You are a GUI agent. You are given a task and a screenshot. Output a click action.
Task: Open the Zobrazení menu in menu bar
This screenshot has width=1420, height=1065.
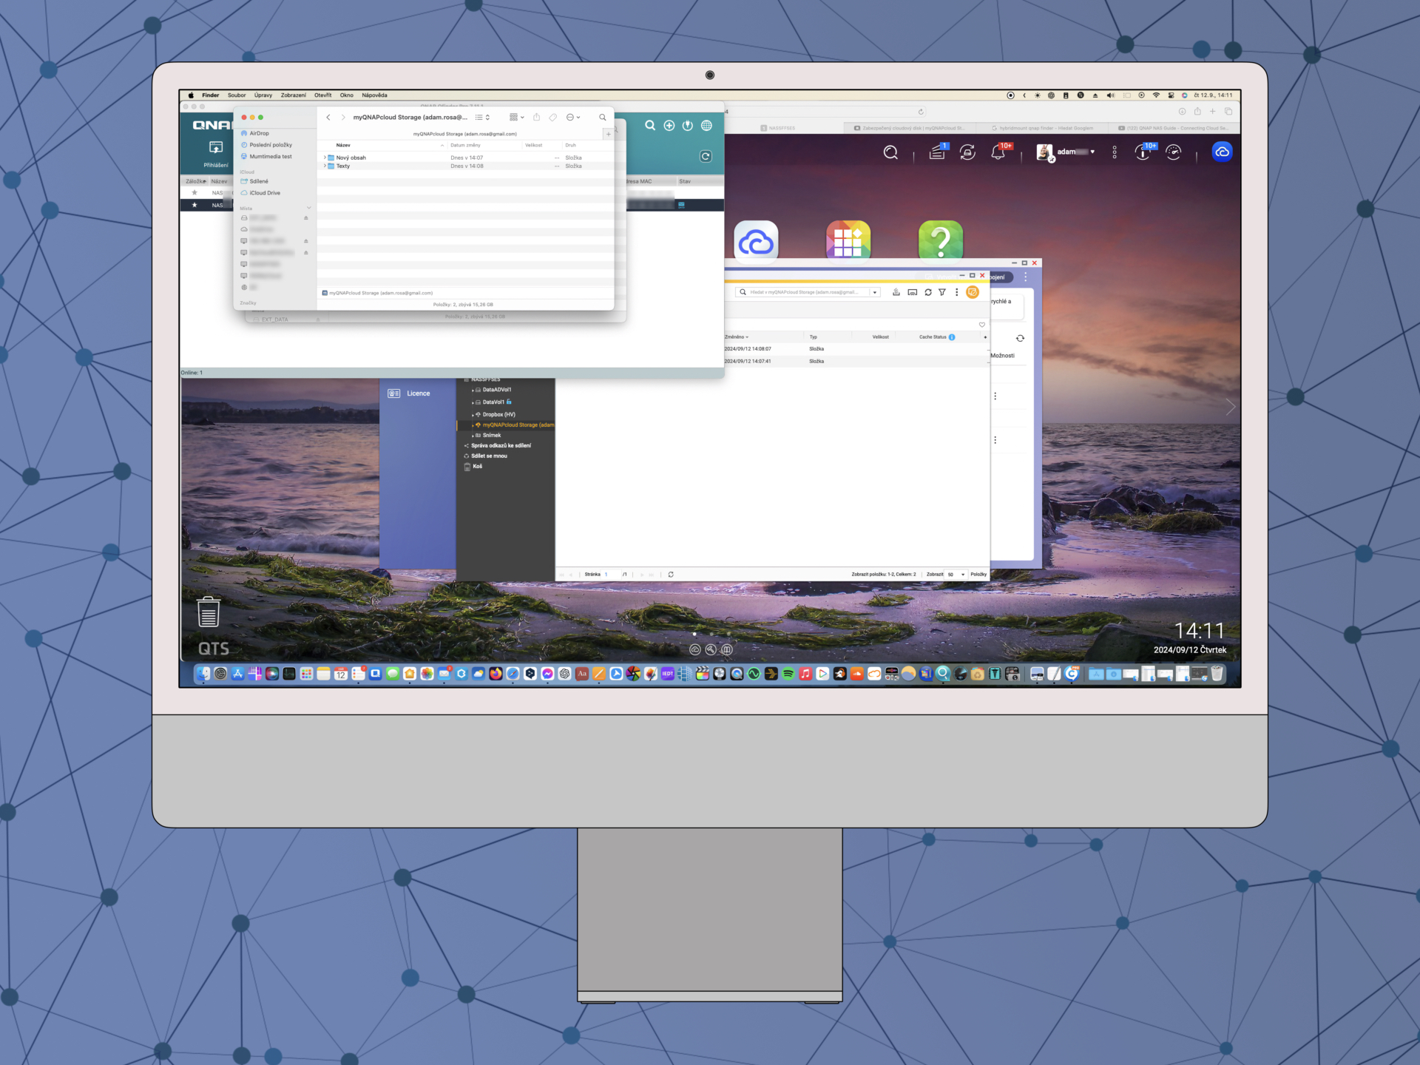[293, 95]
